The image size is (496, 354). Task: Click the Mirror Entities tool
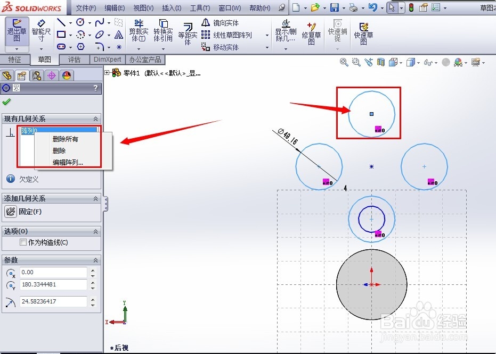pyautogui.click(x=224, y=22)
